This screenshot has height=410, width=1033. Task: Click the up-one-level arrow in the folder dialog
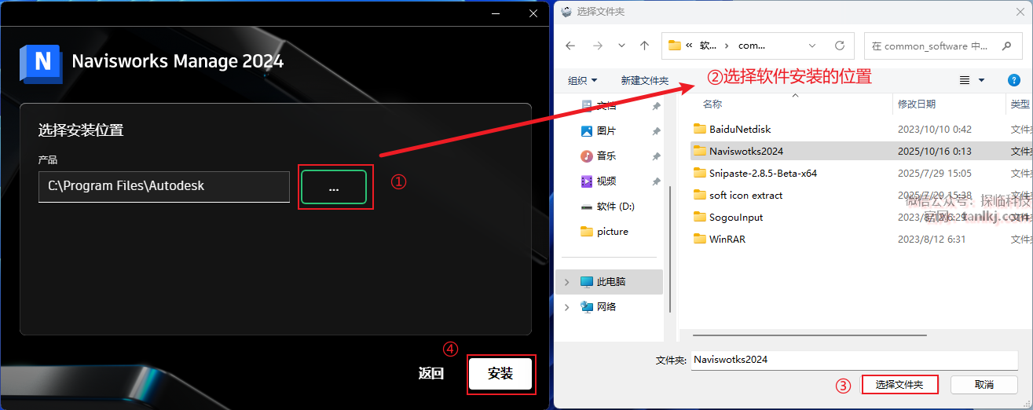(644, 46)
